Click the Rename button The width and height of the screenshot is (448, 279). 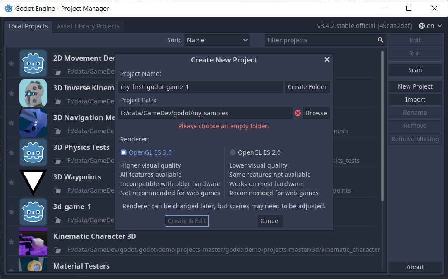415,113
